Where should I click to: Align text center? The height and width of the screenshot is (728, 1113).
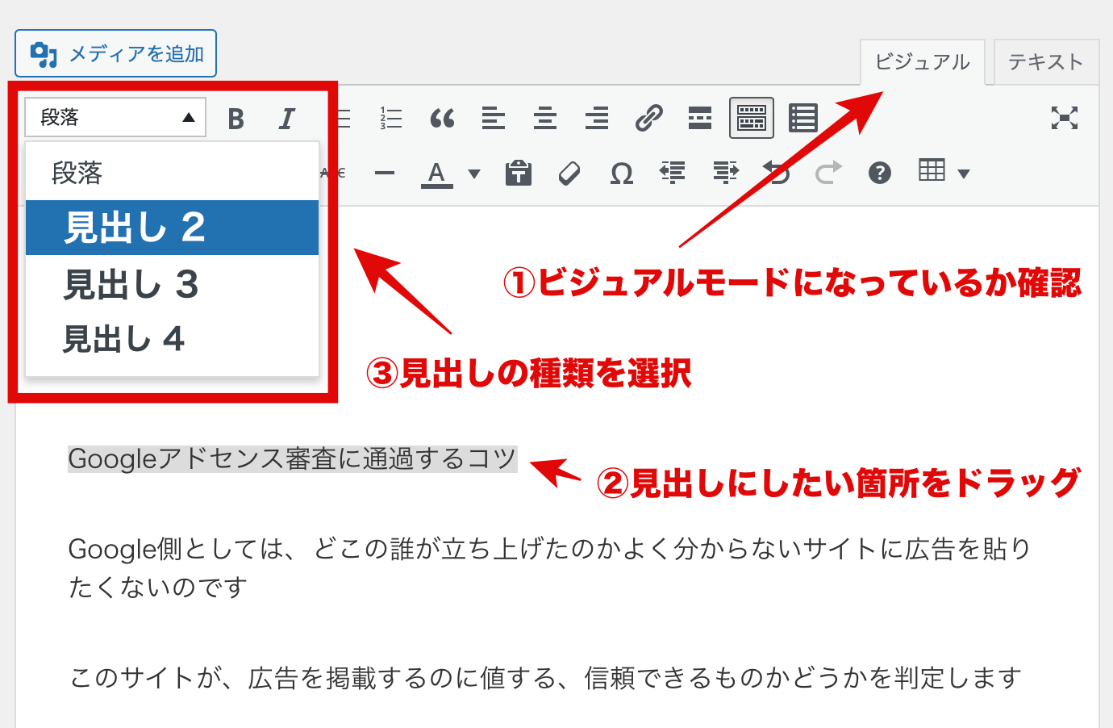(x=545, y=119)
